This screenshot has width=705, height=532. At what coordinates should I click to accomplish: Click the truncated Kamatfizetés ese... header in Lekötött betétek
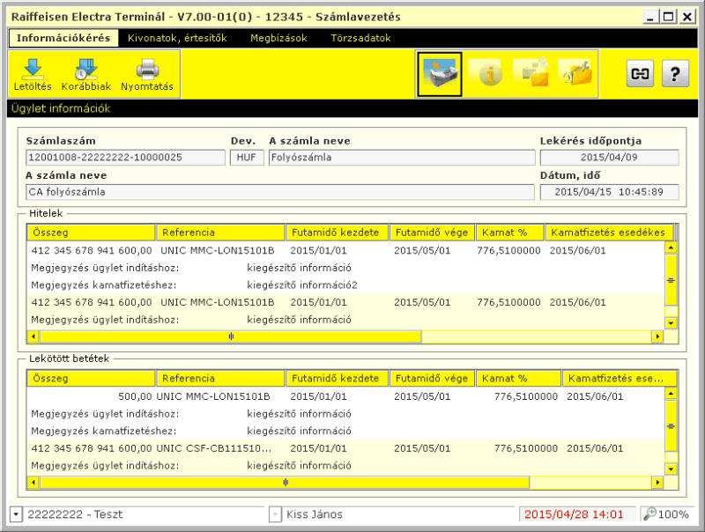point(620,379)
